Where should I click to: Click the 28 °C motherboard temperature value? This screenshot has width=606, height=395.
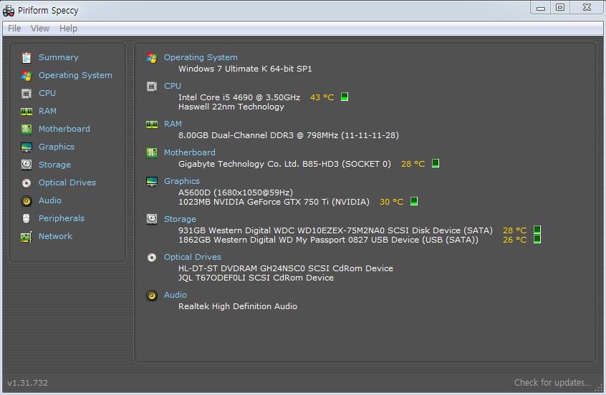(413, 164)
